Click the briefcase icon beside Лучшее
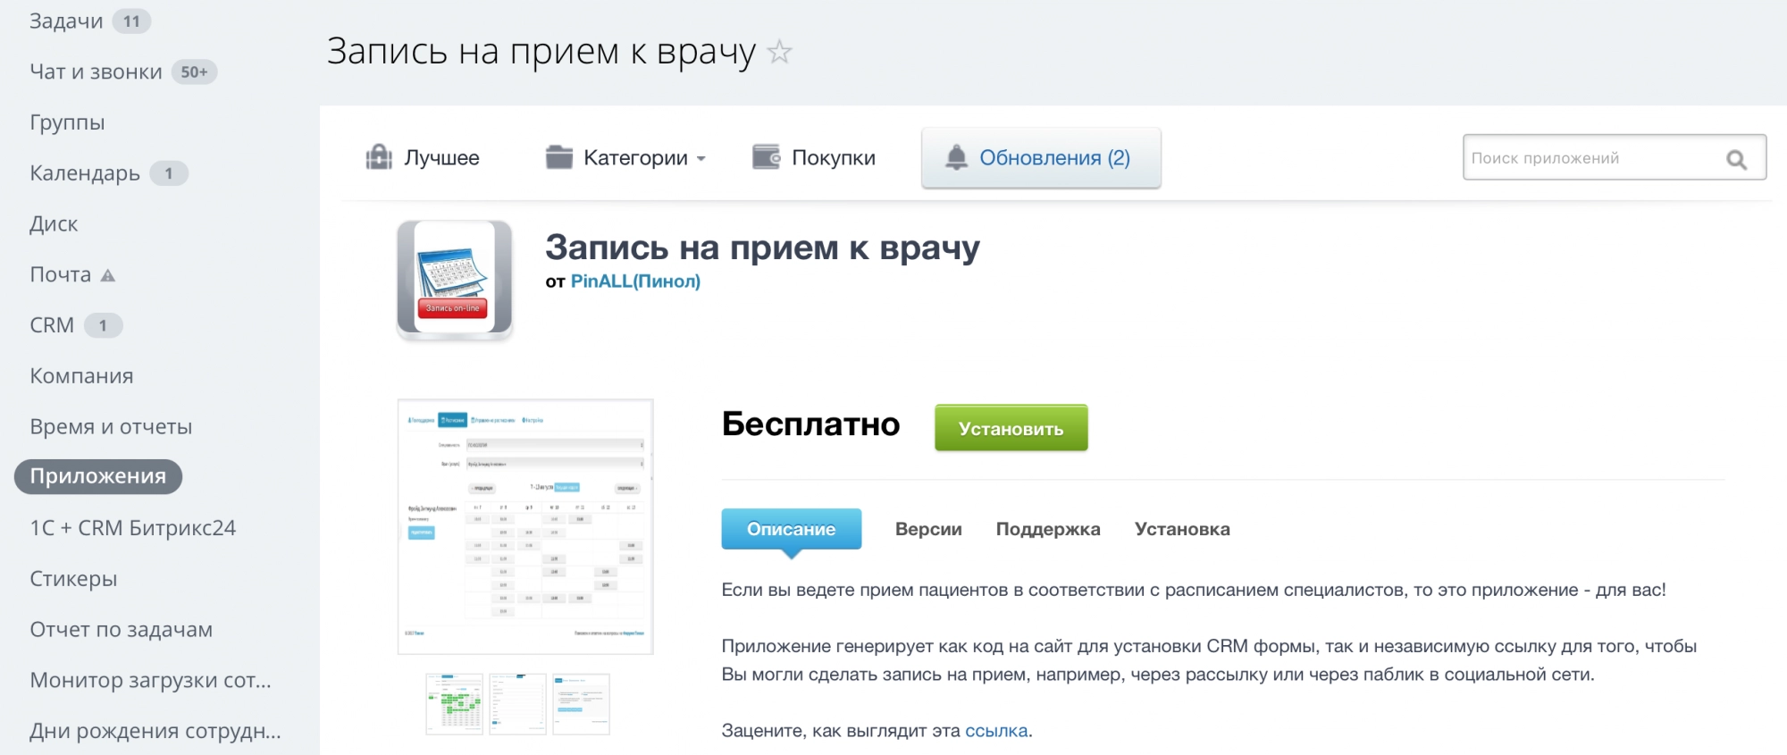Screen dimensions: 1787x755 pyautogui.click(x=379, y=157)
